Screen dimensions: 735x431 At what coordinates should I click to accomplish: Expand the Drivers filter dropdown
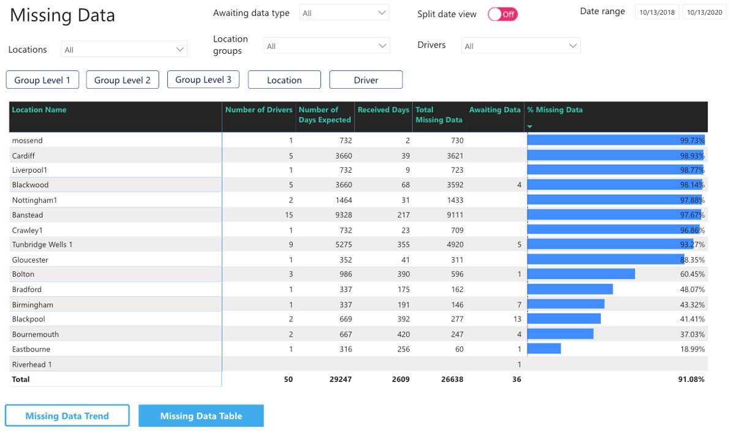click(x=521, y=46)
